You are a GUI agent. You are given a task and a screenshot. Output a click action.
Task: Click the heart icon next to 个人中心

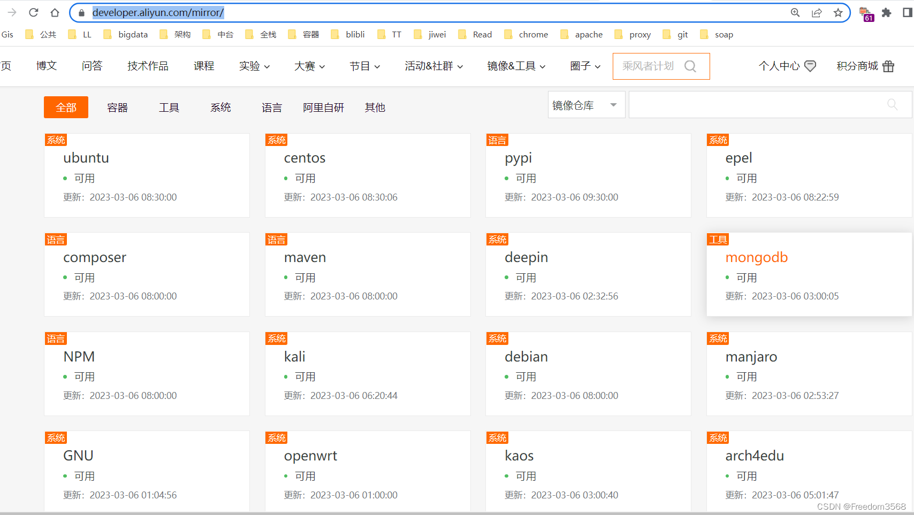point(810,66)
